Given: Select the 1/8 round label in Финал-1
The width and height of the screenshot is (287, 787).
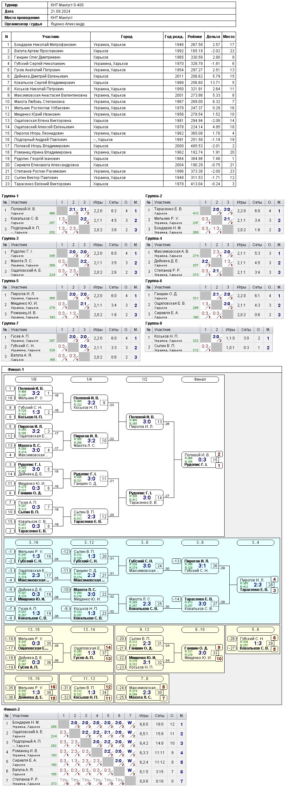Looking at the screenshot, I should click(34, 379).
